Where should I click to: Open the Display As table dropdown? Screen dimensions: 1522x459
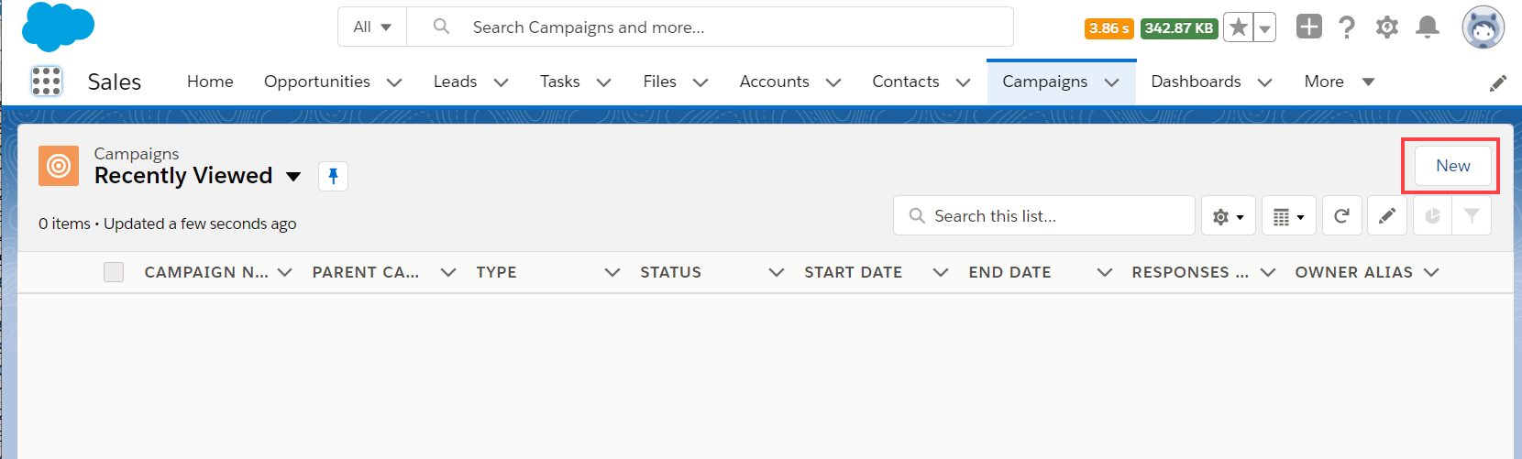(1288, 216)
